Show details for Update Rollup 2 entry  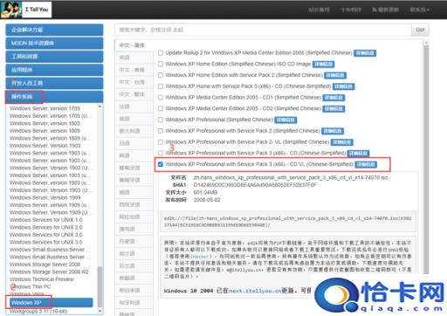[365, 53]
